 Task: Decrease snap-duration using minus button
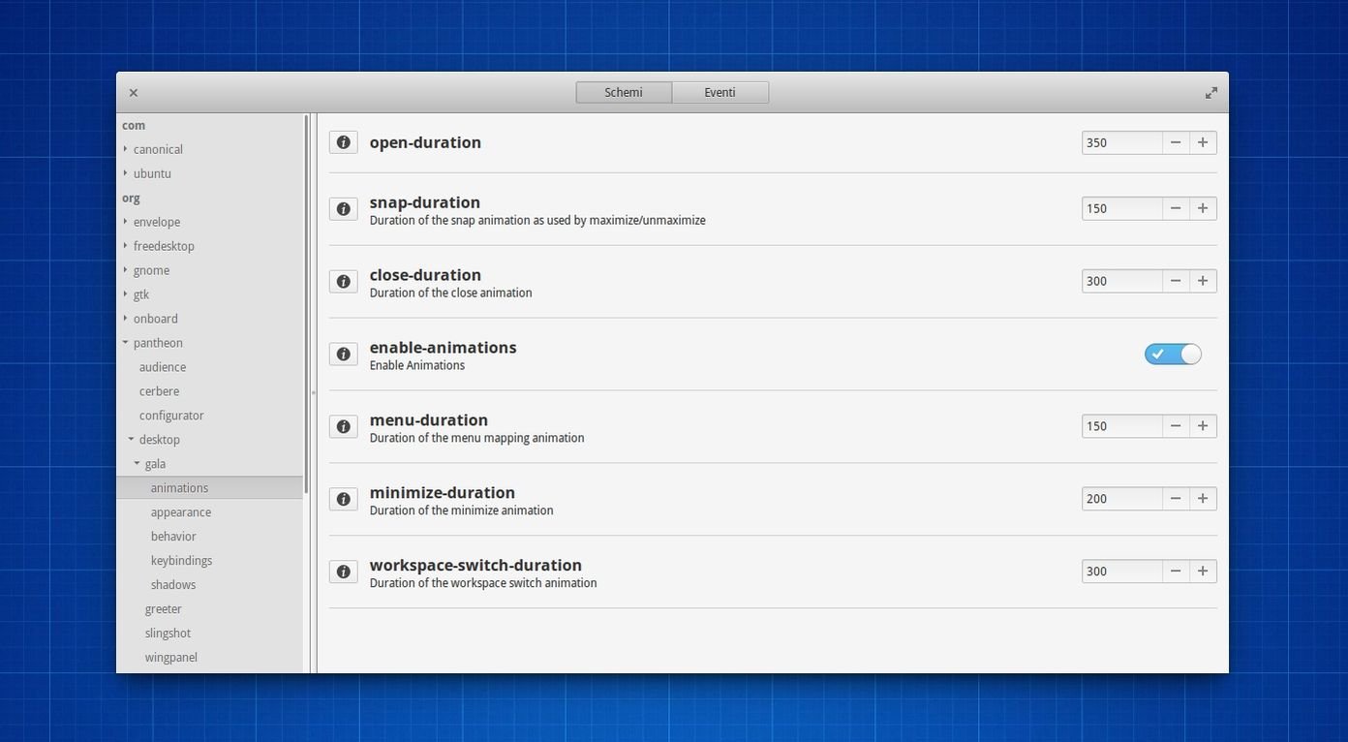(x=1175, y=208)
